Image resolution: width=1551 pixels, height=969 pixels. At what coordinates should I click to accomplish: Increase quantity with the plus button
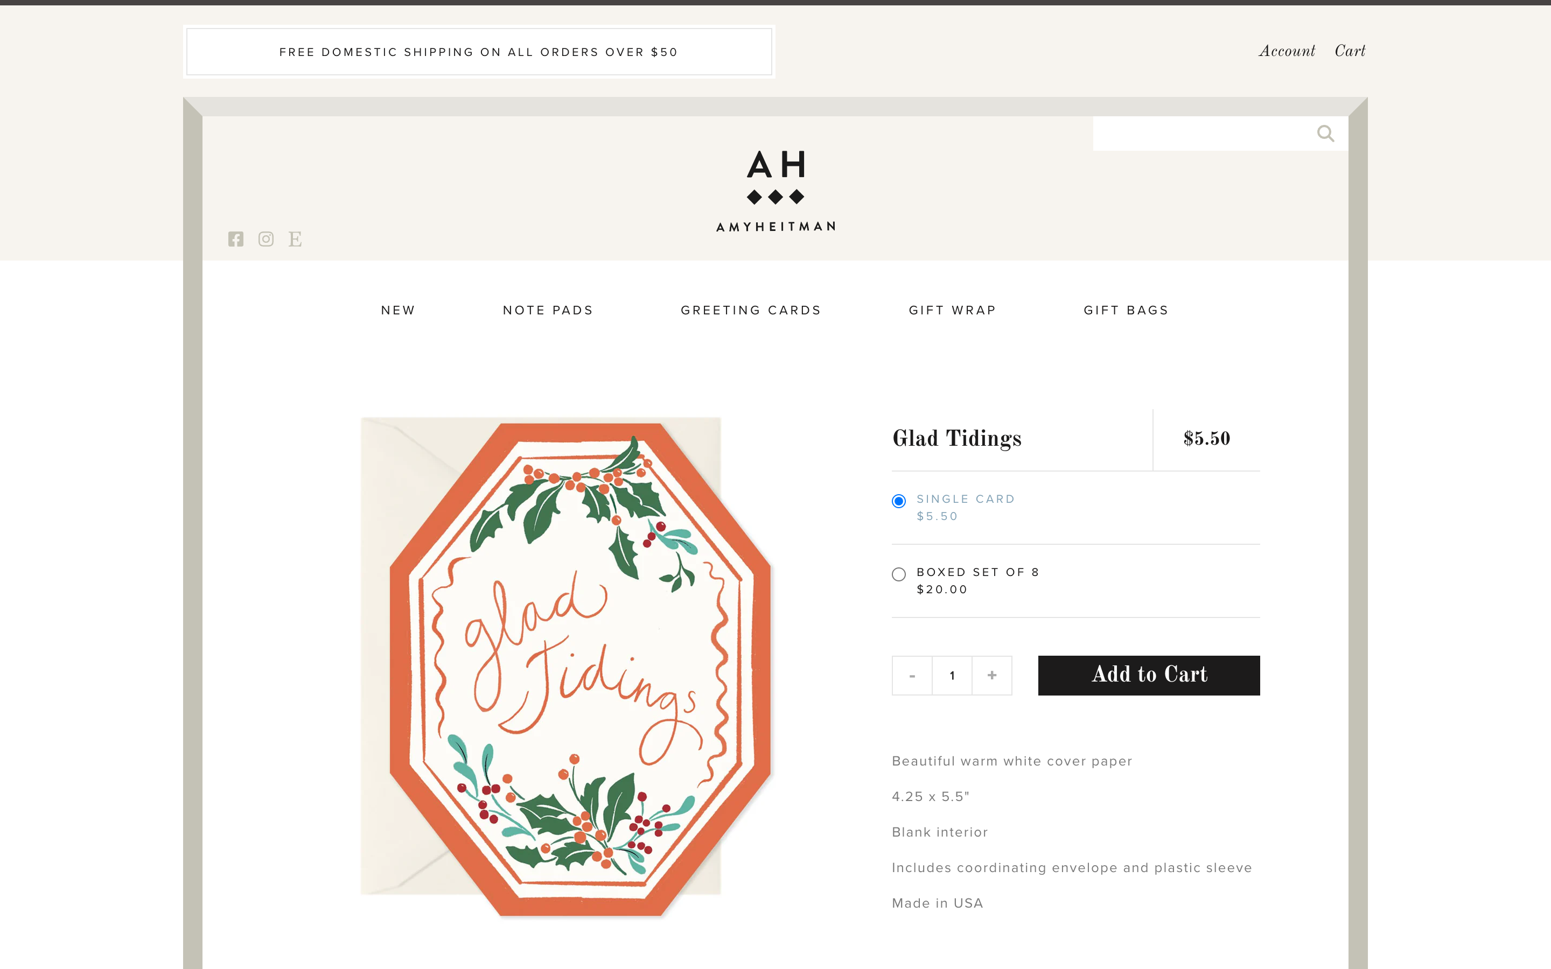click(x=992, y=676)
